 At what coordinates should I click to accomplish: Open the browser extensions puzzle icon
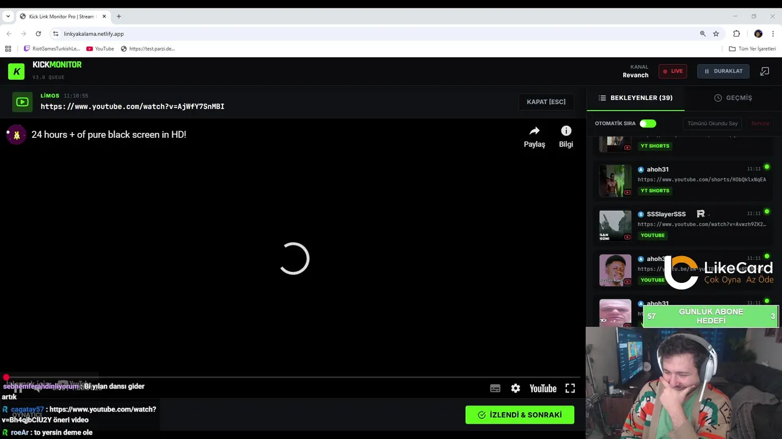tap(737, 34)
